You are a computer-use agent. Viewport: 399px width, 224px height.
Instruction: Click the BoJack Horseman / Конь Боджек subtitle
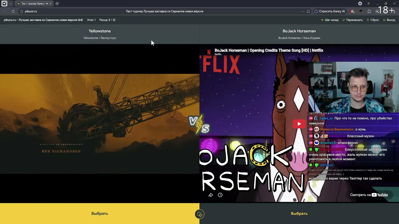(299, 38)
